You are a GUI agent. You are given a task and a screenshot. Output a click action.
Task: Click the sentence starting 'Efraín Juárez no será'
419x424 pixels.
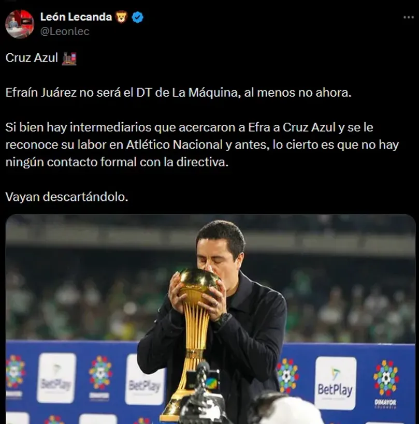178,93
